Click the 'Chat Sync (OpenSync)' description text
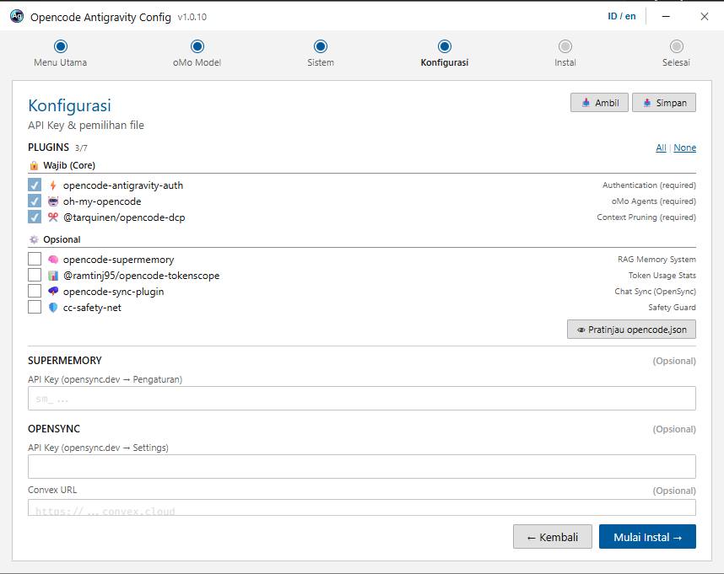The width and height of the screenshot is (724, 574). point(655,292)
